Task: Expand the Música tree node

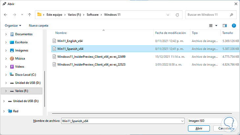Action: click(6, 58)
